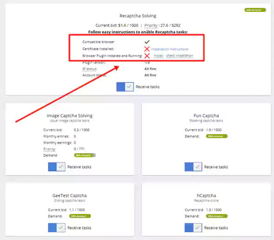
Task: Click the Fun Captcha demand bar
Action: [x=216, y=136]
